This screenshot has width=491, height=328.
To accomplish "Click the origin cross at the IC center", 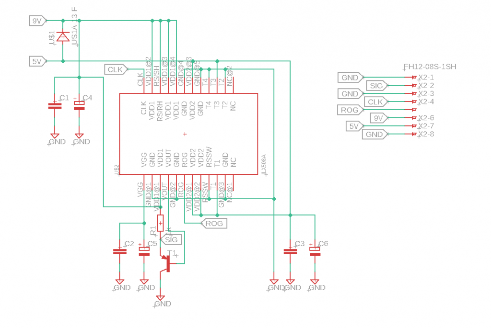I will pos(185,134).
